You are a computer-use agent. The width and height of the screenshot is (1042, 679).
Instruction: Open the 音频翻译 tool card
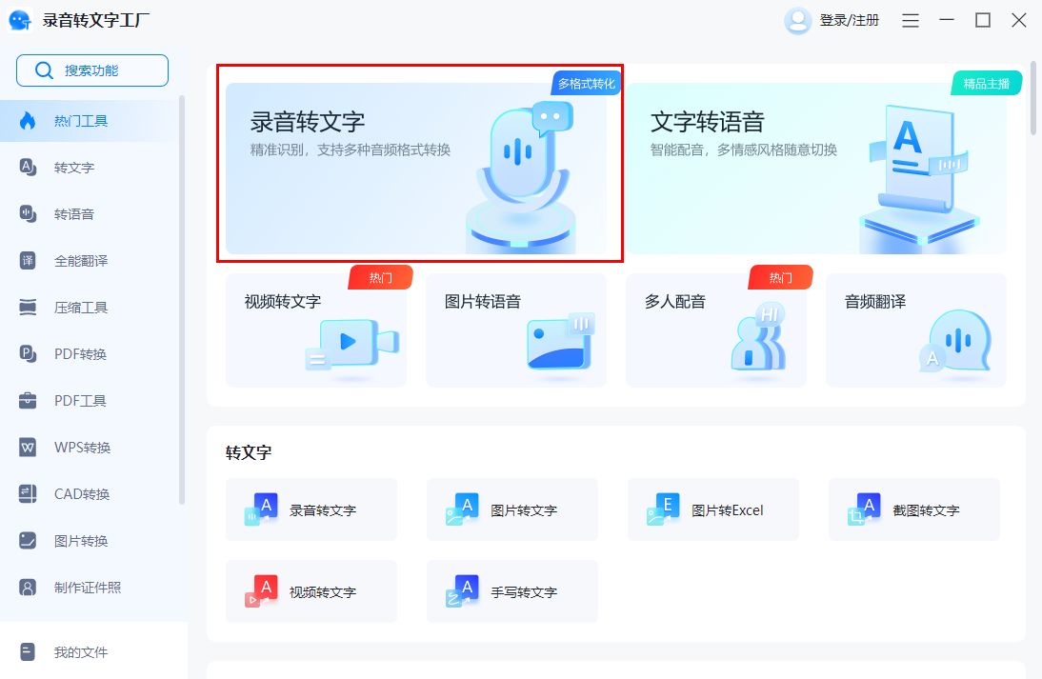(916, 330)
